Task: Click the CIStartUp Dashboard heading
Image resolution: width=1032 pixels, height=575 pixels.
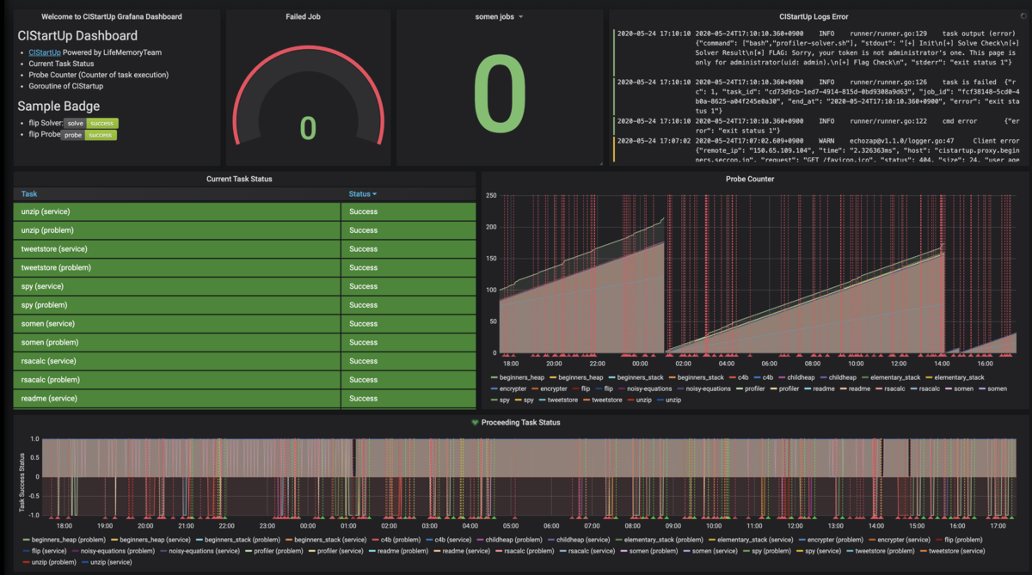Action: tap(77, 36)
